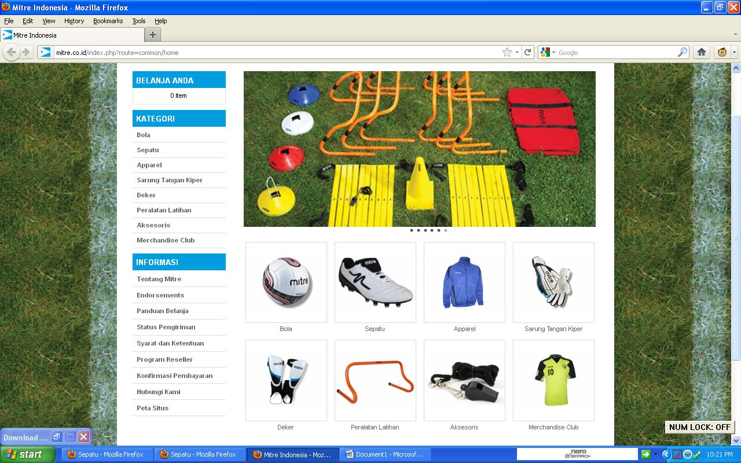
Task: Click the red striped system tray icon
Action: (677, 454)
